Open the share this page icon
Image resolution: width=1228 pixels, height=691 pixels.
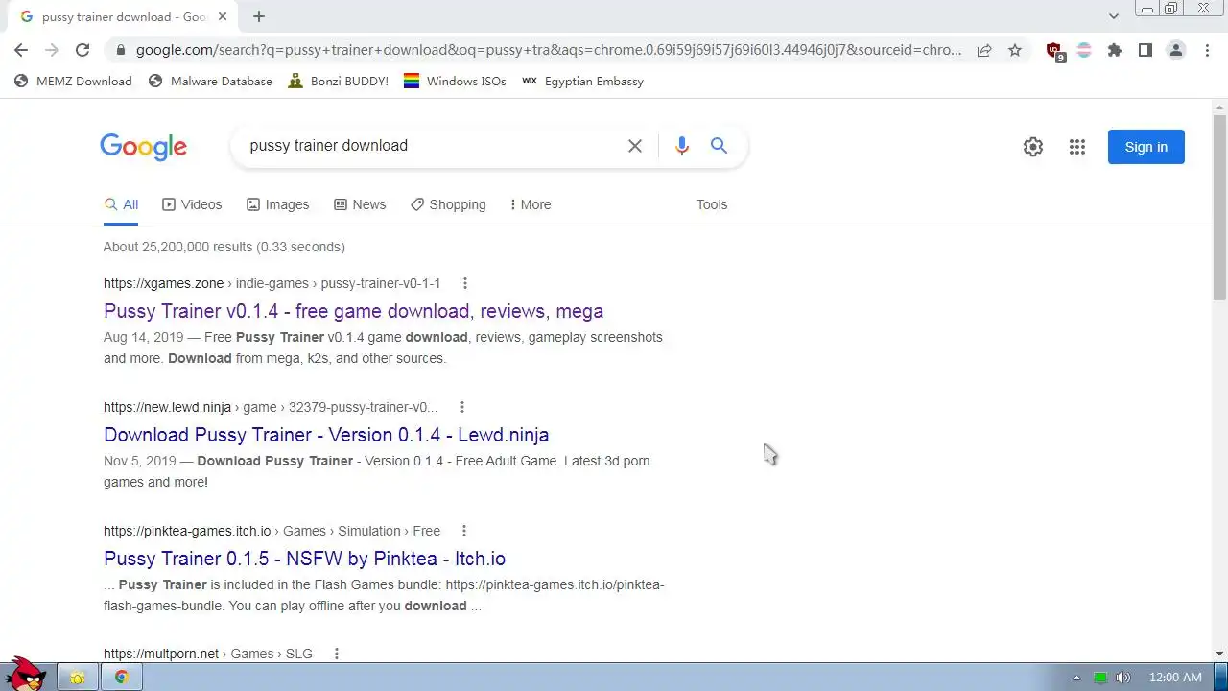click(984, 50)
